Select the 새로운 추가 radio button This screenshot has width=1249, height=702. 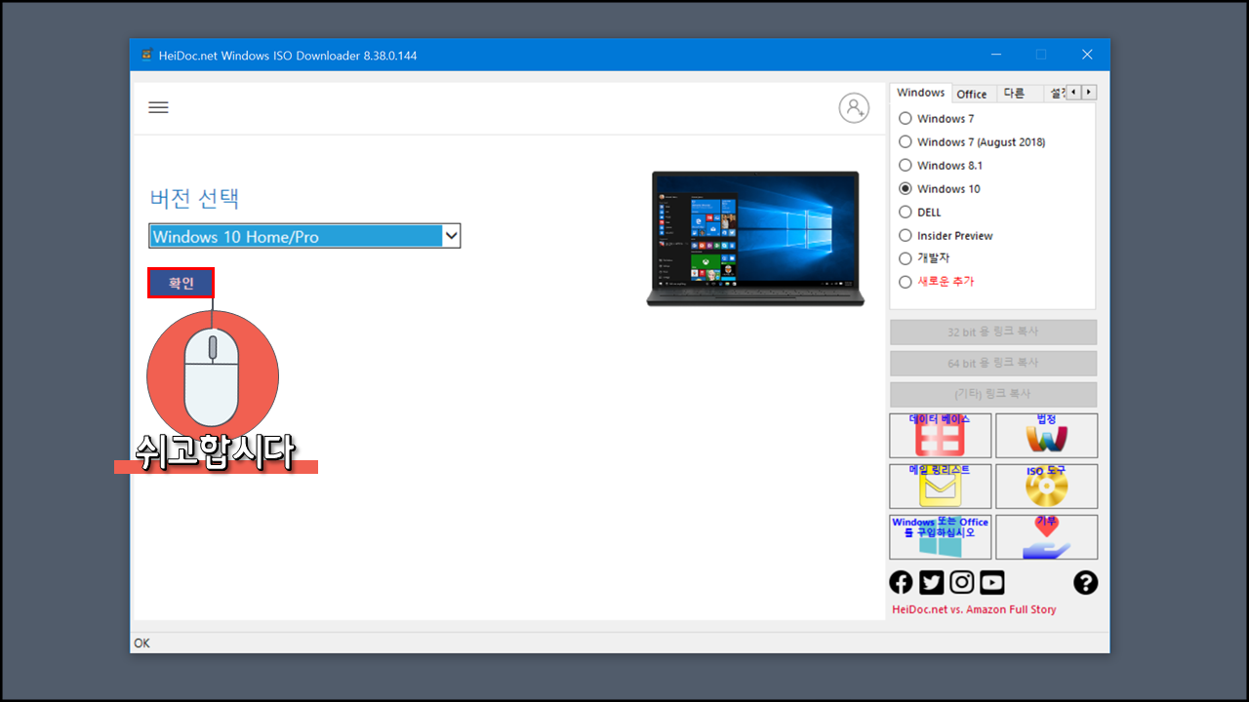tap(906, 282)
